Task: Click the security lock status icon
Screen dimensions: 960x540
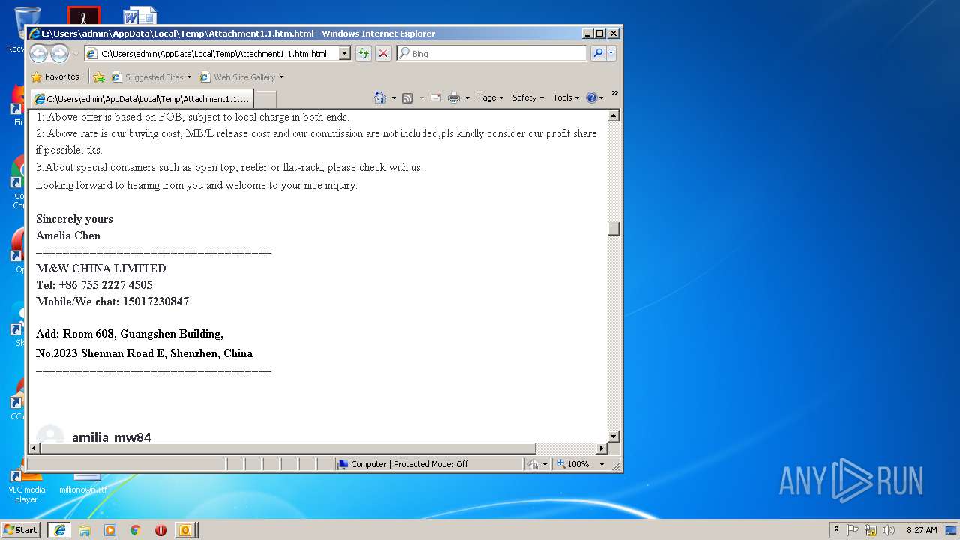Action: tap(532, 464)
